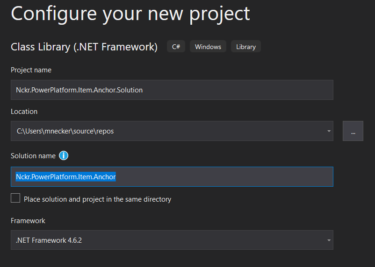The width and height of the screenshot is (375, 267).
Task: Select the C# language tag
Action: point(176,47)
